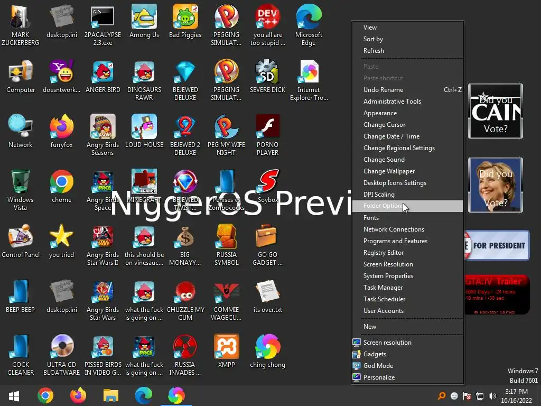Open God Mode from context menu
Image resolution: width=541 pixels, height=406 pixels.
pyautogui.click(x=407, y=366)
